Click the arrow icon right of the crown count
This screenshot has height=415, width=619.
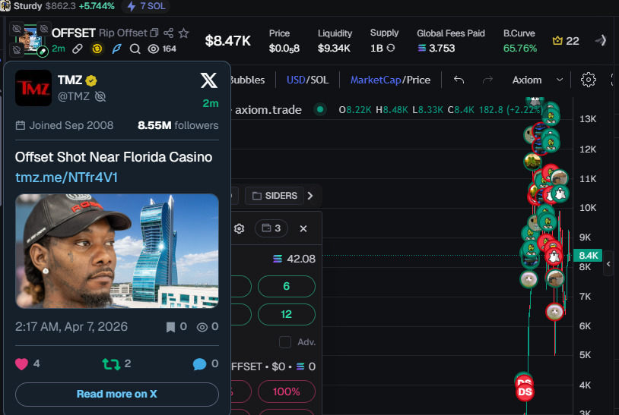[601, 40]
